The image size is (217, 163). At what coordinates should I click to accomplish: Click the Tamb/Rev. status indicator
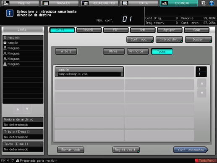pyautogui.click(x=205, y=160)
